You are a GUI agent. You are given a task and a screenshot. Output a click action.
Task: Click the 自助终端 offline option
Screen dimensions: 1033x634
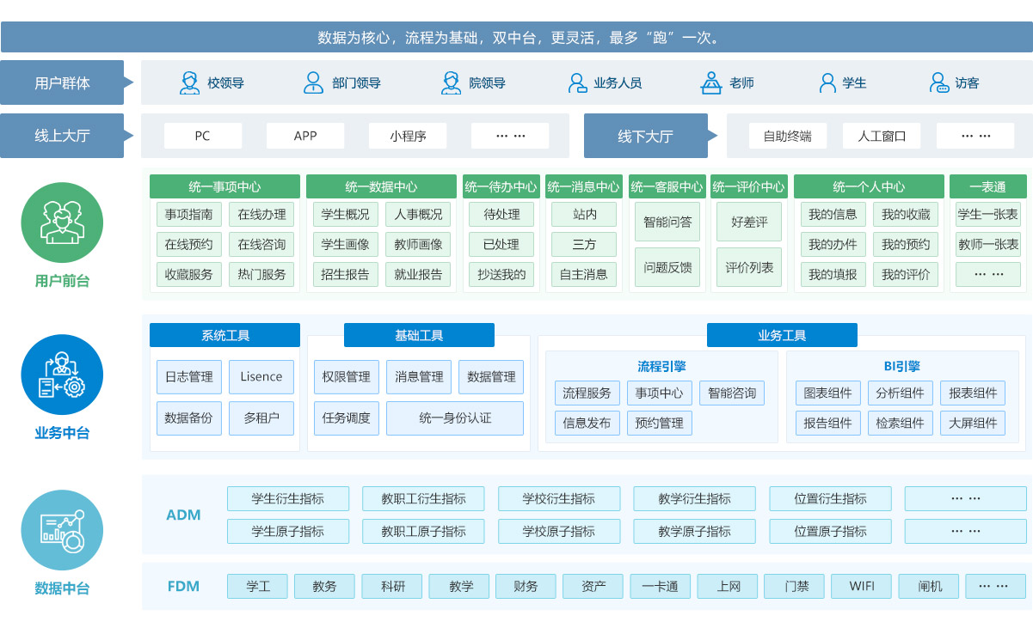coord(787,136)
